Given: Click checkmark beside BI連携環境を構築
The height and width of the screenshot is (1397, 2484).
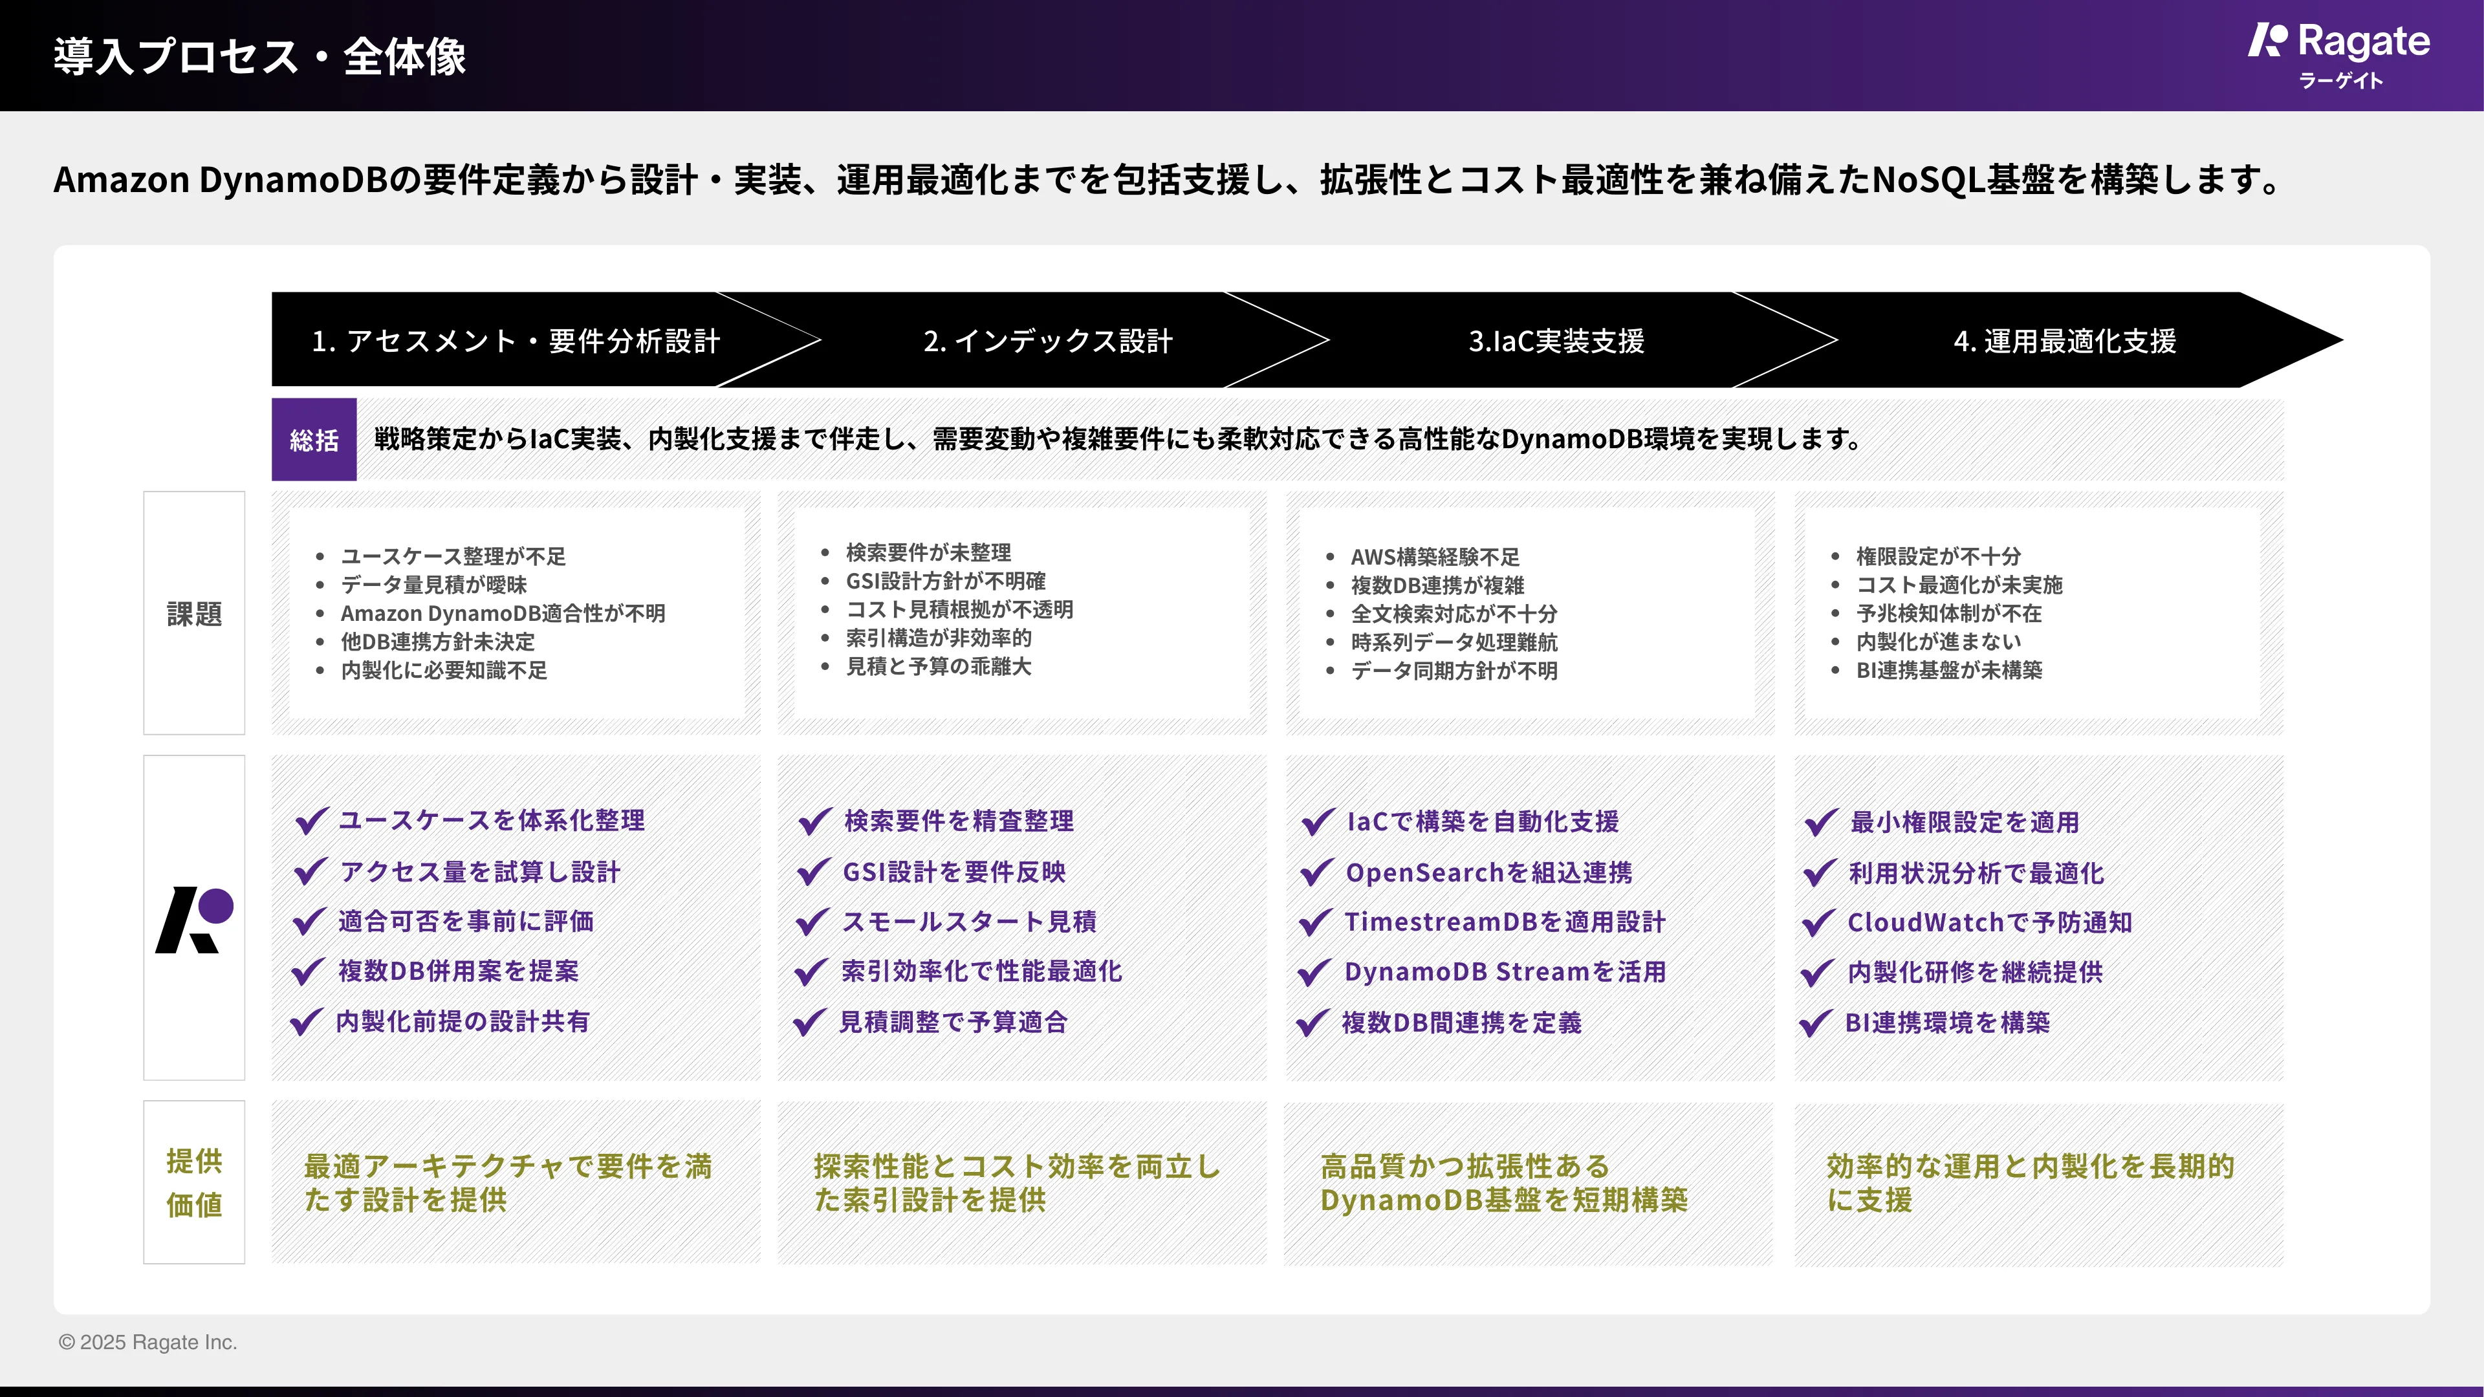Looking at the screenshot, I should coord(1816,1023).
